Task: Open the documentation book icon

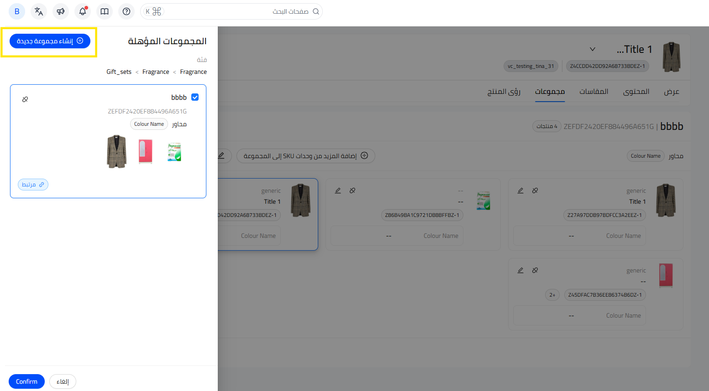Action: [105, 11]
